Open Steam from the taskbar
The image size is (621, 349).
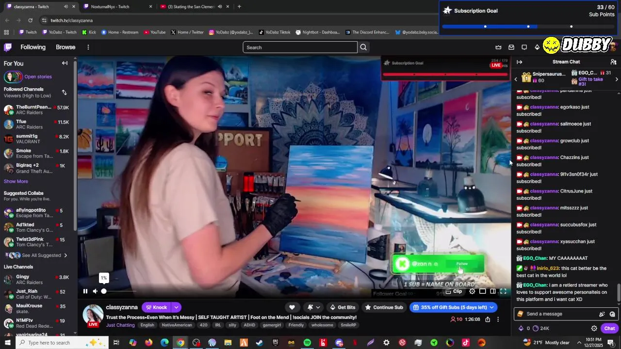coord(260,343)
